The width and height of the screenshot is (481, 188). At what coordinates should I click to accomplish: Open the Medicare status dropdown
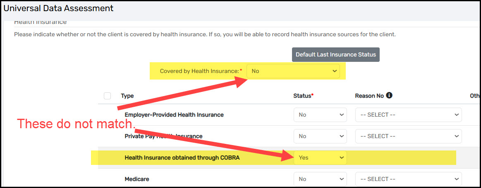point(320,179)
